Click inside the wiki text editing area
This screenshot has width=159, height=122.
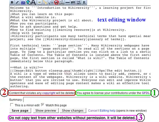[80, 47]
